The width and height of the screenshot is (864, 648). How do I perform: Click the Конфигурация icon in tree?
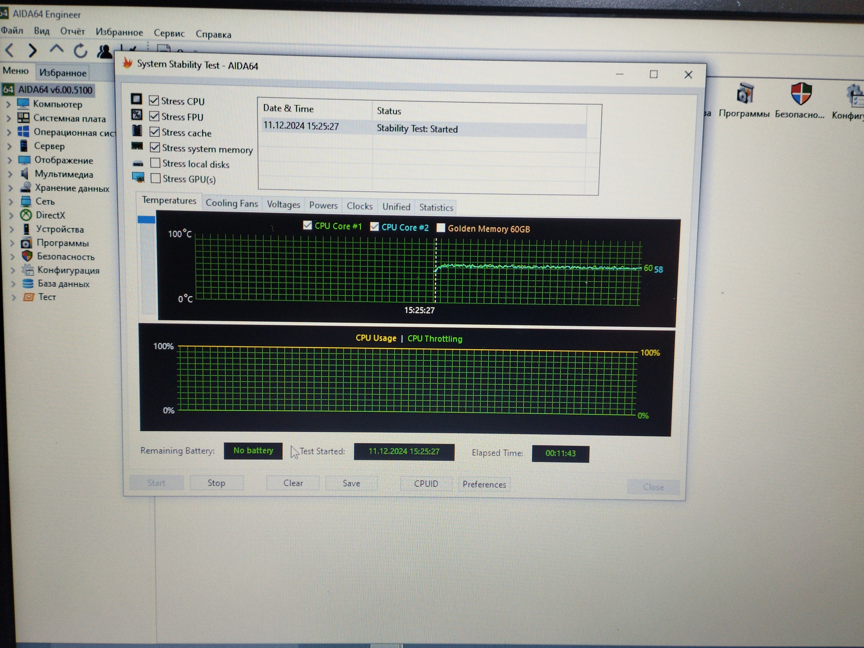tap(27, 270)
